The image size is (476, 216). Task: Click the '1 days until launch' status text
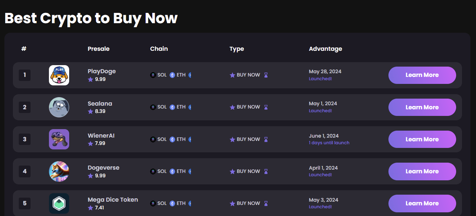[329, 143]
